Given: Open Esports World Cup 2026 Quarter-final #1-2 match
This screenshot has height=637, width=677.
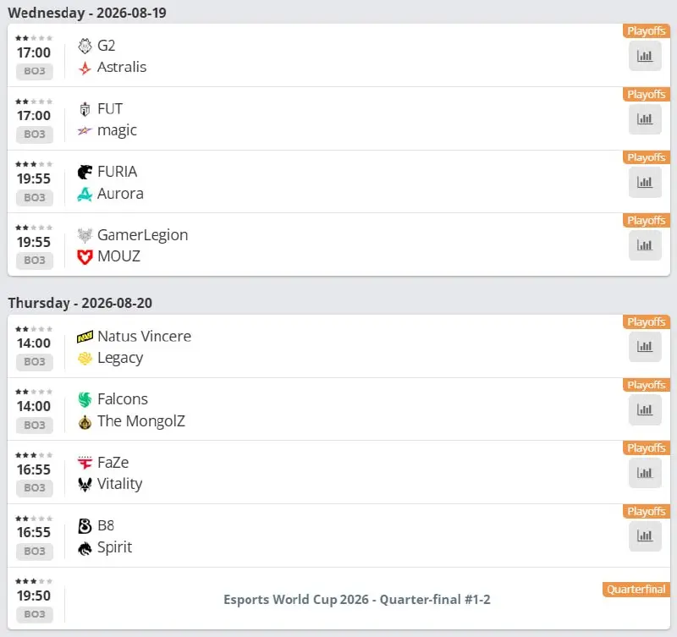Looking at the screenshot, I should tap(356, 600).
